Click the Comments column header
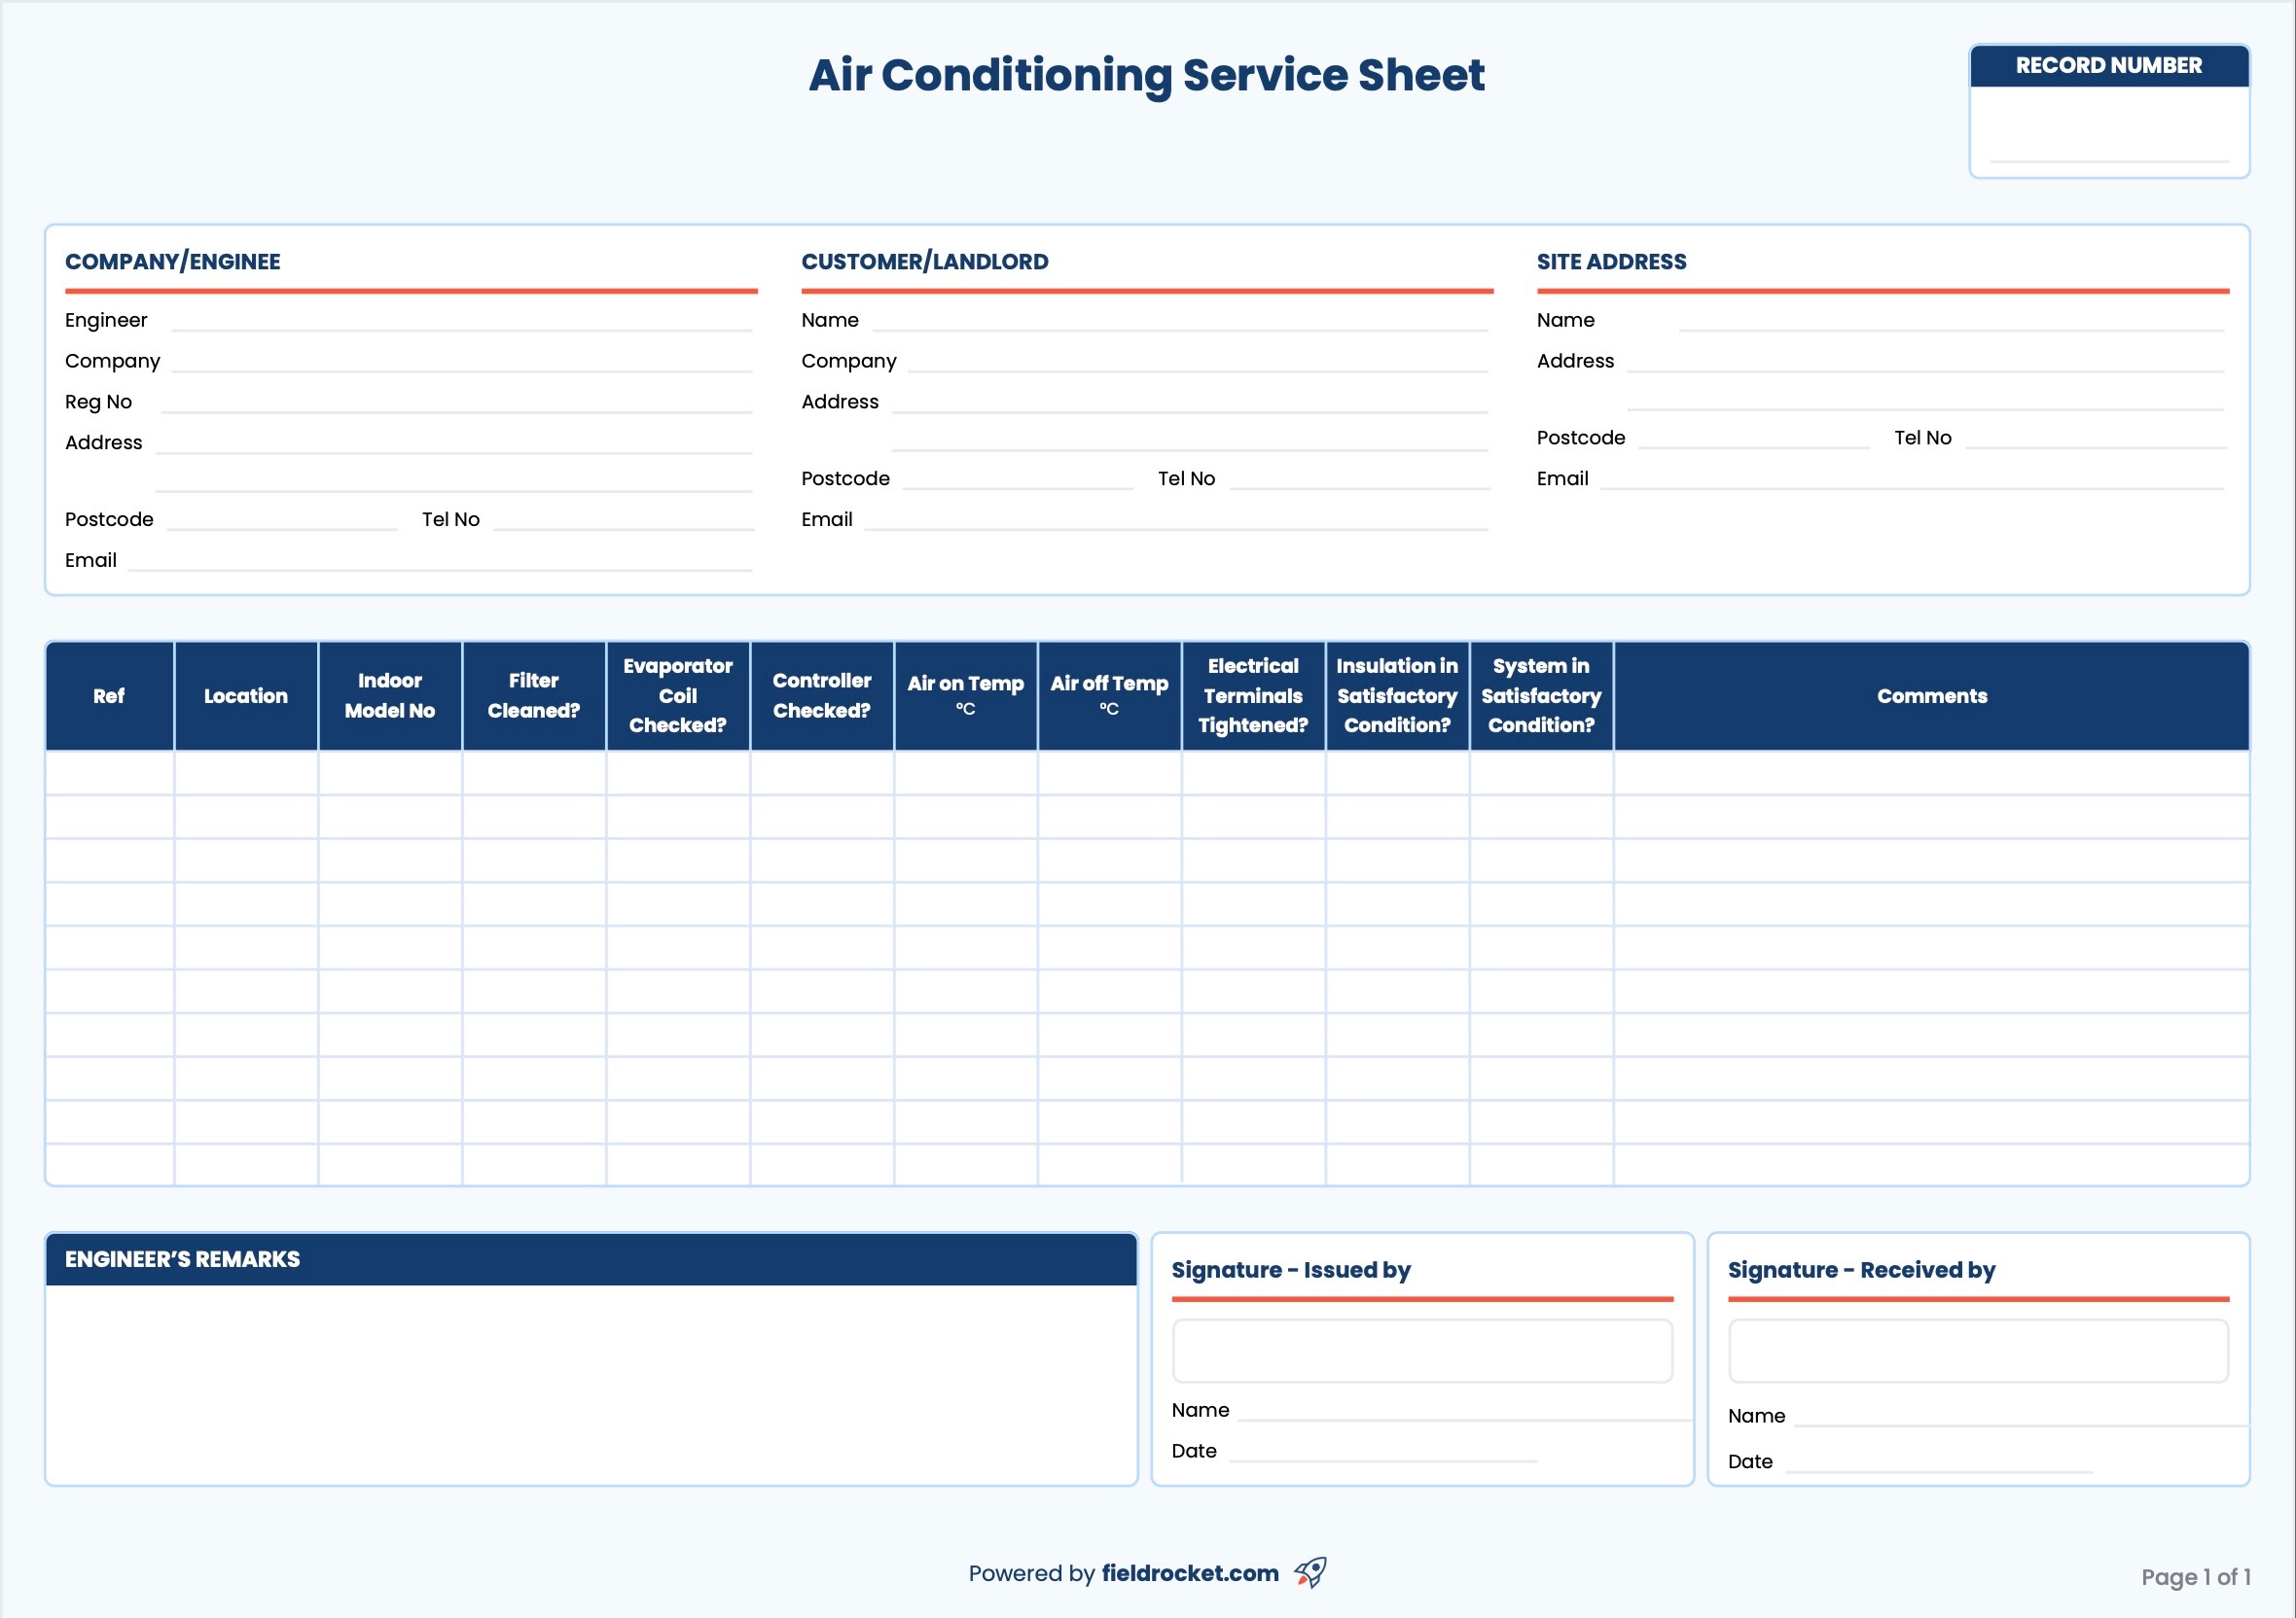The width and height of the screenshot is (2296, 1618). click(1930, 695)
